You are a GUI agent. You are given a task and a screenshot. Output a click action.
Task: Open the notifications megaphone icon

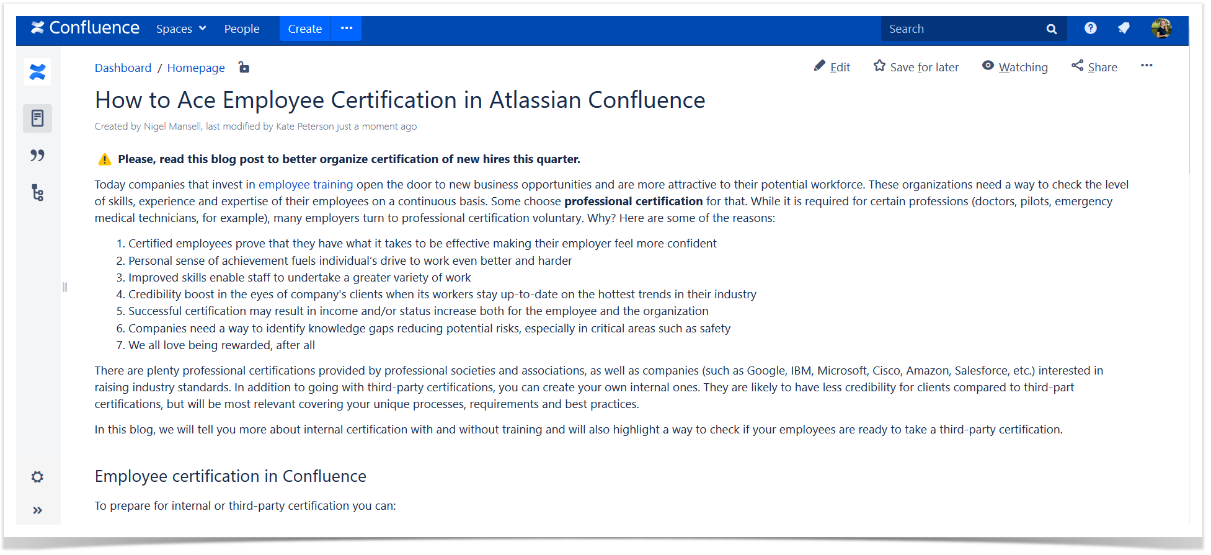pyautogui.click(x=1124, y=29)
